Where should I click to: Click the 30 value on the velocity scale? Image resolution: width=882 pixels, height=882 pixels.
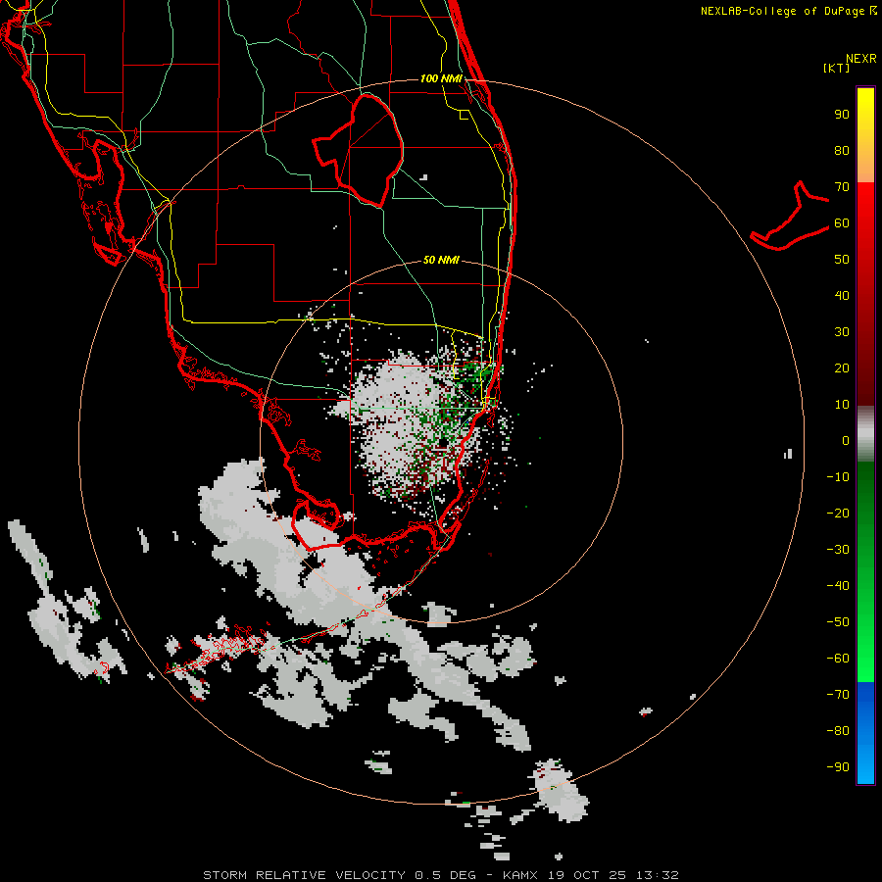point(842,332)
